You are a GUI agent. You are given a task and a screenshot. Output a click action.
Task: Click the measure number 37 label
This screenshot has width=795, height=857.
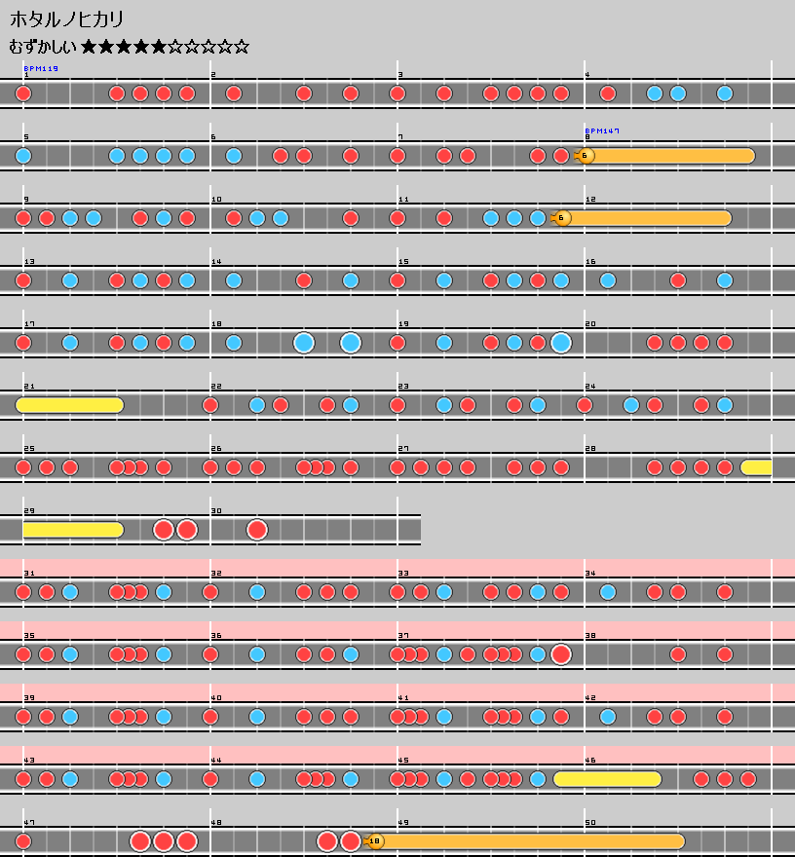[x=403, y=635]
